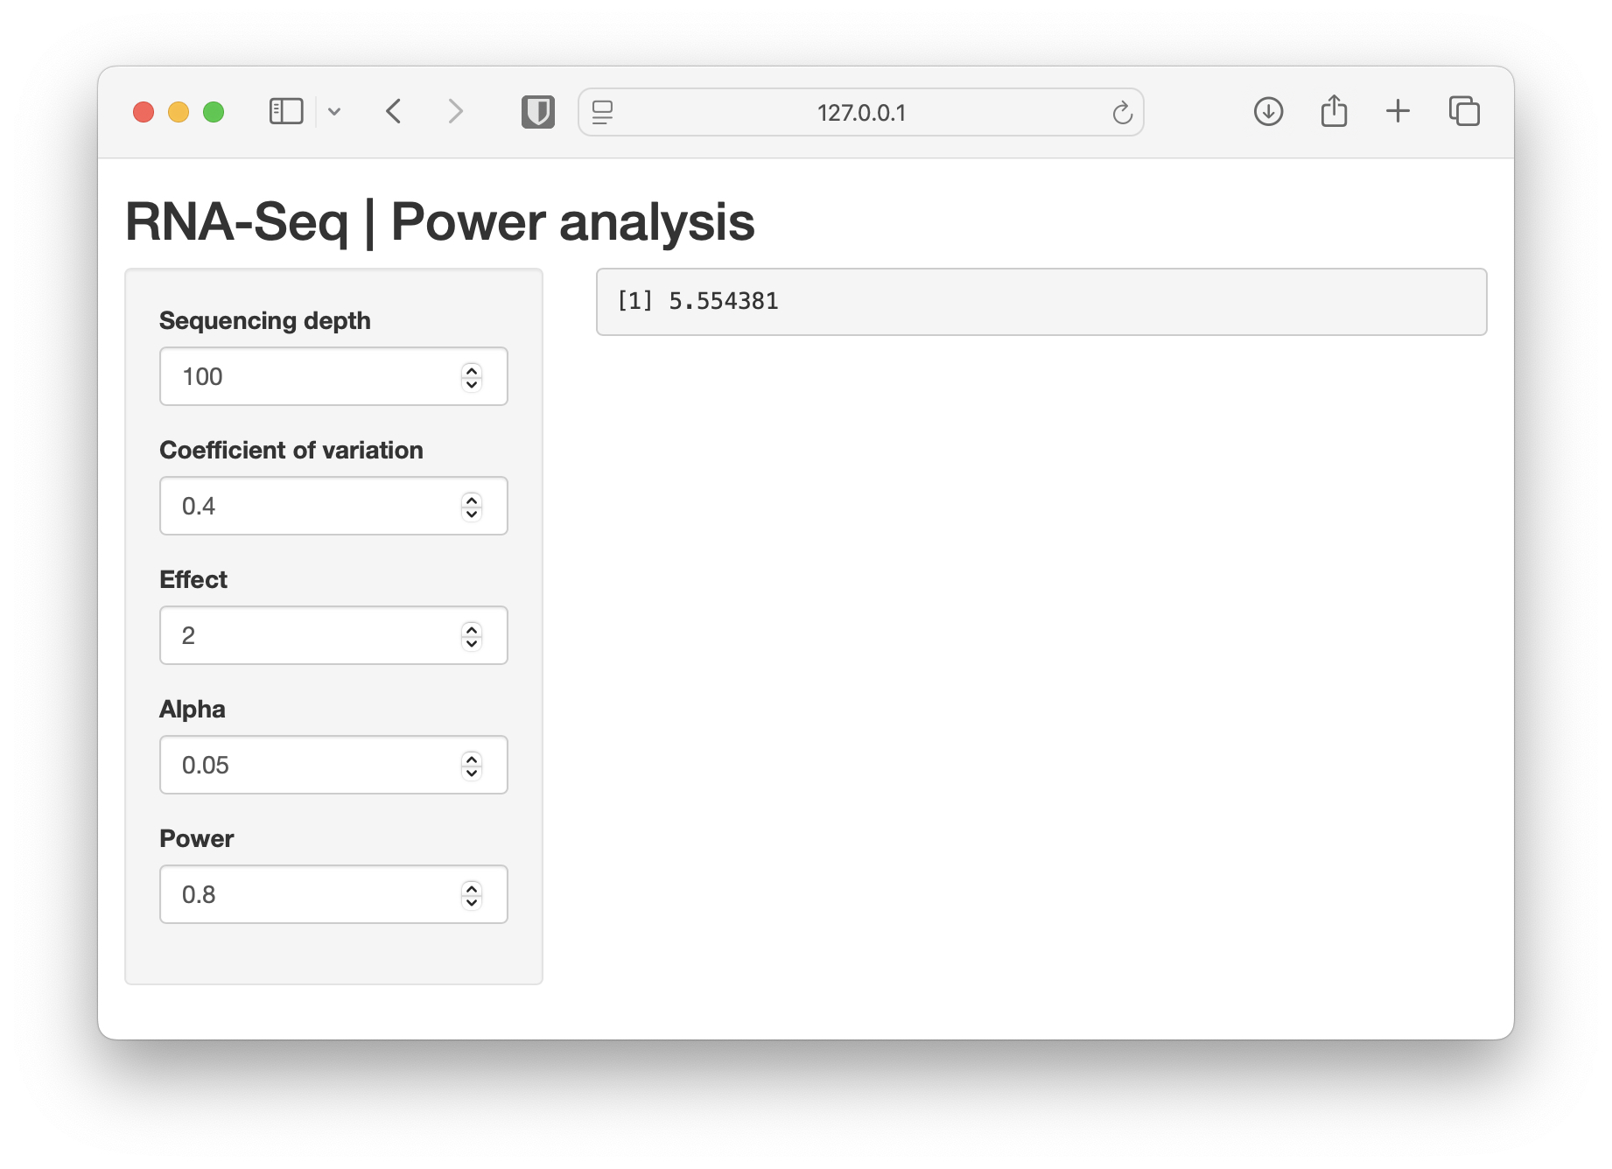Open the Share sheet icon
Image resolution: width=1612 pixels, height=1169 pixels.
point(1334,111)
